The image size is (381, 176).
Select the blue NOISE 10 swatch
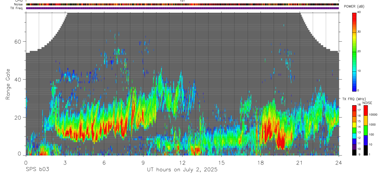[x=366, y=140]
